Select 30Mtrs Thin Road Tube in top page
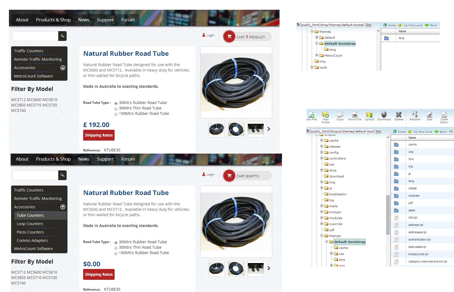 116,109
